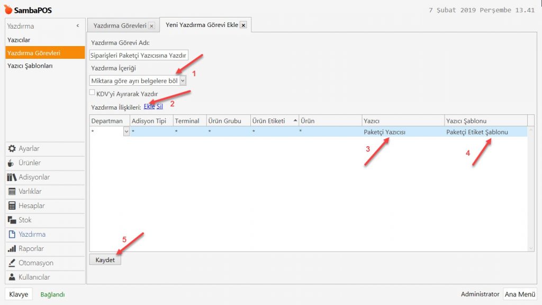The image size is (542, 305).
Task: Select Yazıcı Şablonları in sidebar
Action: 30,66
